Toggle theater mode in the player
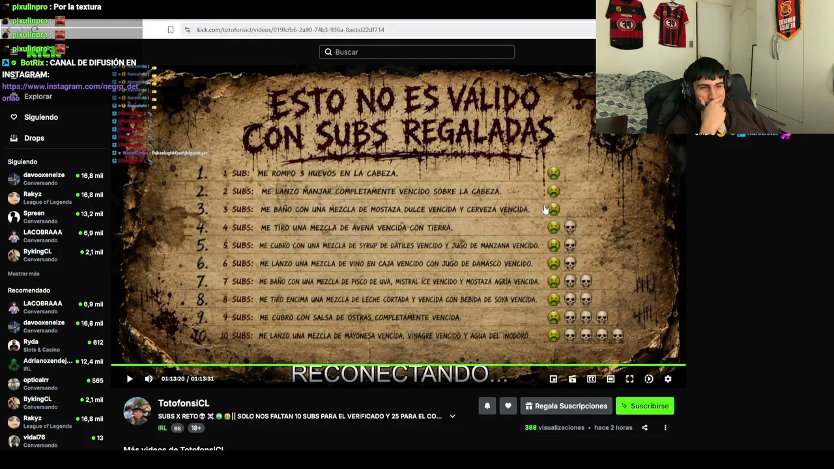 (x=611, y=378)
